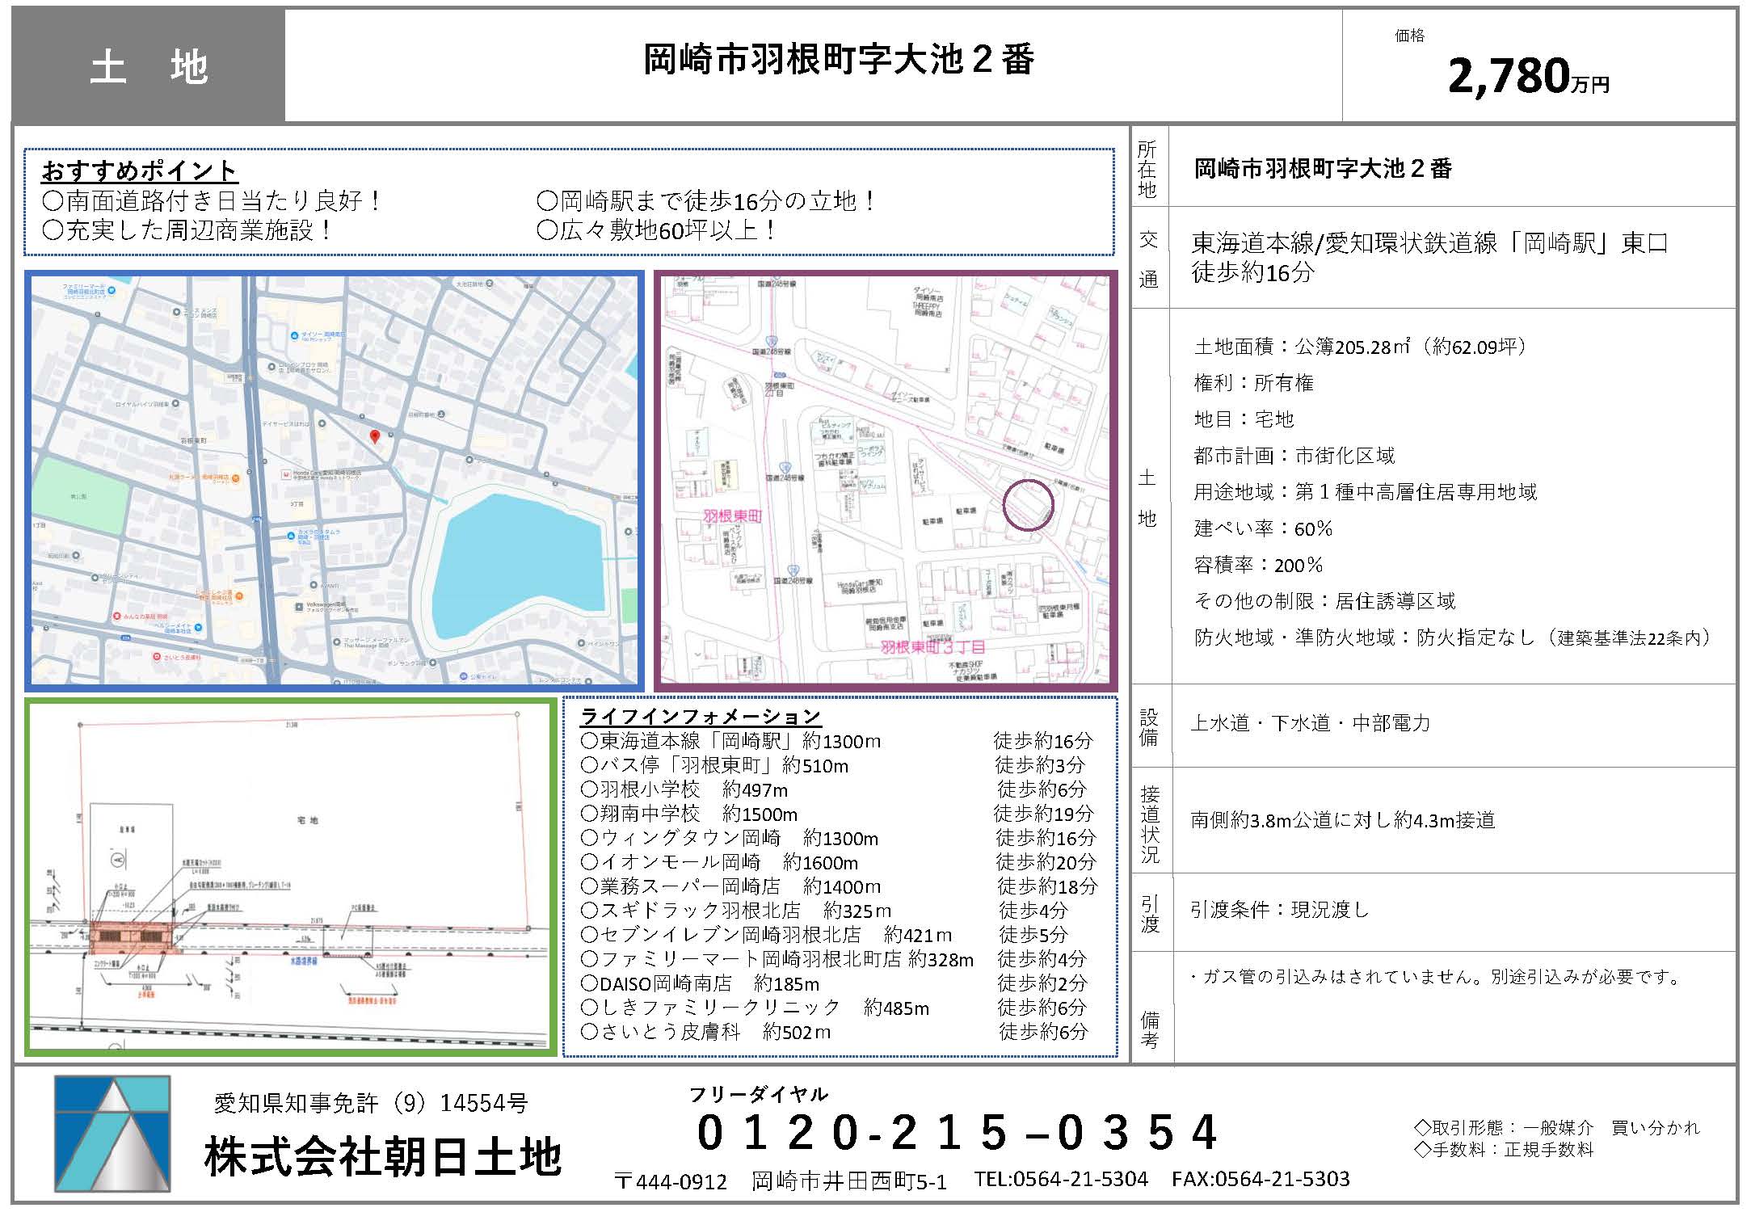Click the Honda Cars map marker icon
The width and height of the screenshot is (1751, 1212).
(x=286, y=474)
